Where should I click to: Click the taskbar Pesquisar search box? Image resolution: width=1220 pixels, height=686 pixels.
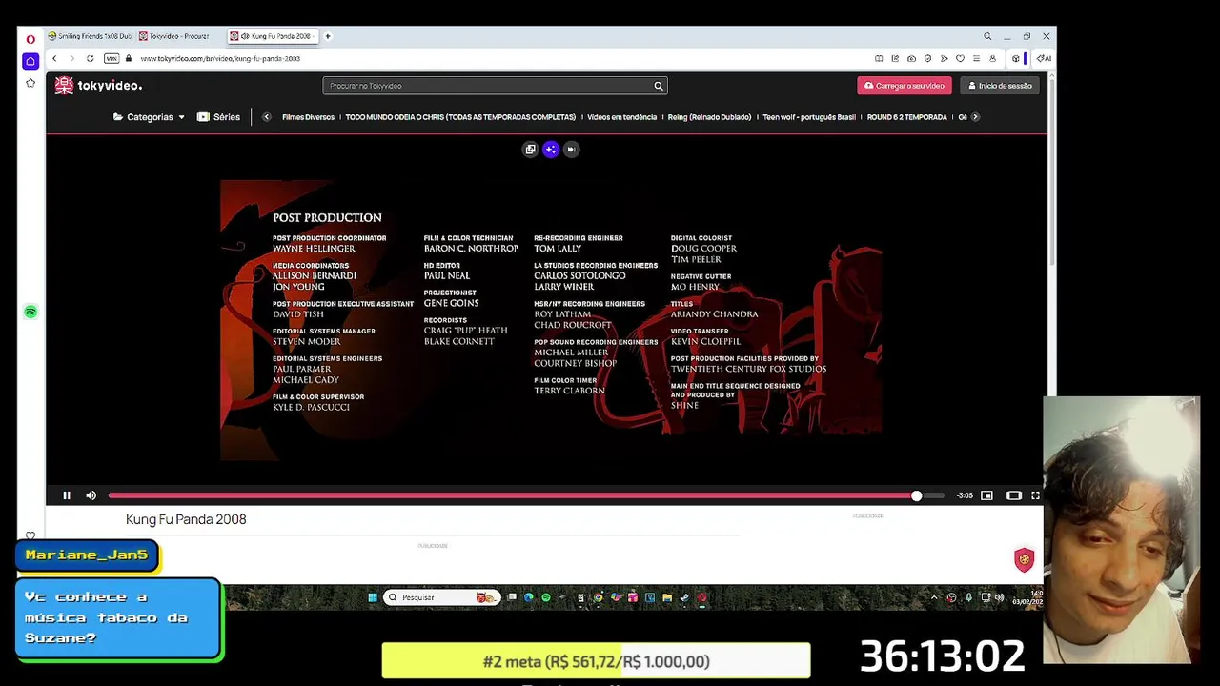441,597
